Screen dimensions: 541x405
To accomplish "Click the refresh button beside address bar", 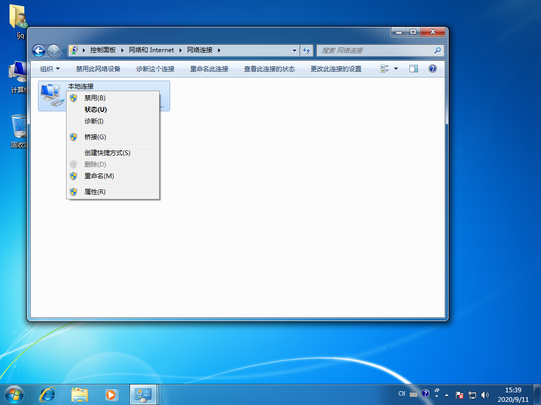I will pyautogui.click(x=306, y=51).
